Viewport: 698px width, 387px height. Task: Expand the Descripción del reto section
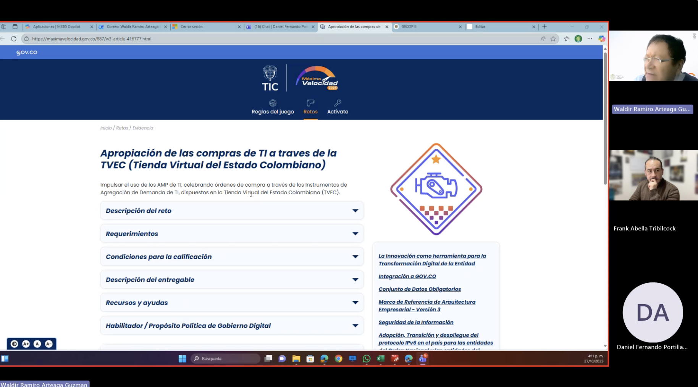click(x=232, y=211)
